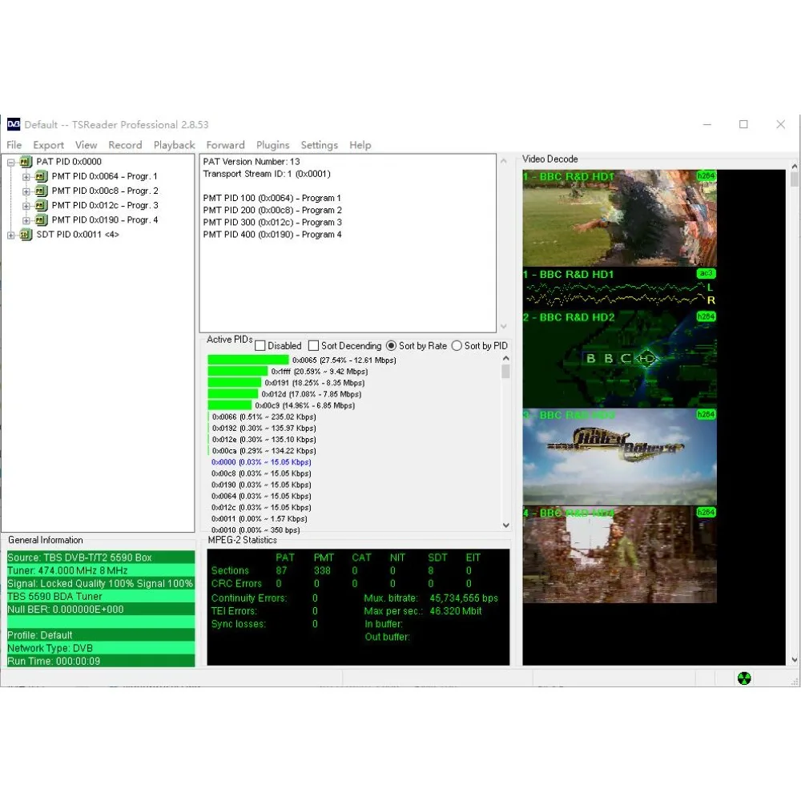Screen dimensions: 801x801
Task: Open the Record menu
Action: point(125,145)
